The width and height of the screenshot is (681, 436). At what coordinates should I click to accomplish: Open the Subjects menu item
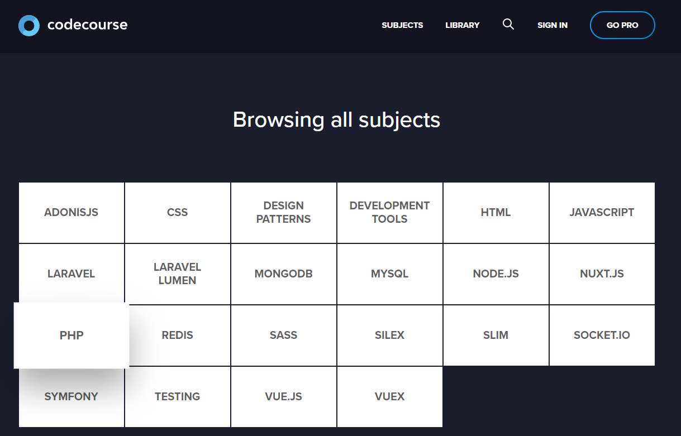coord(402,25)
